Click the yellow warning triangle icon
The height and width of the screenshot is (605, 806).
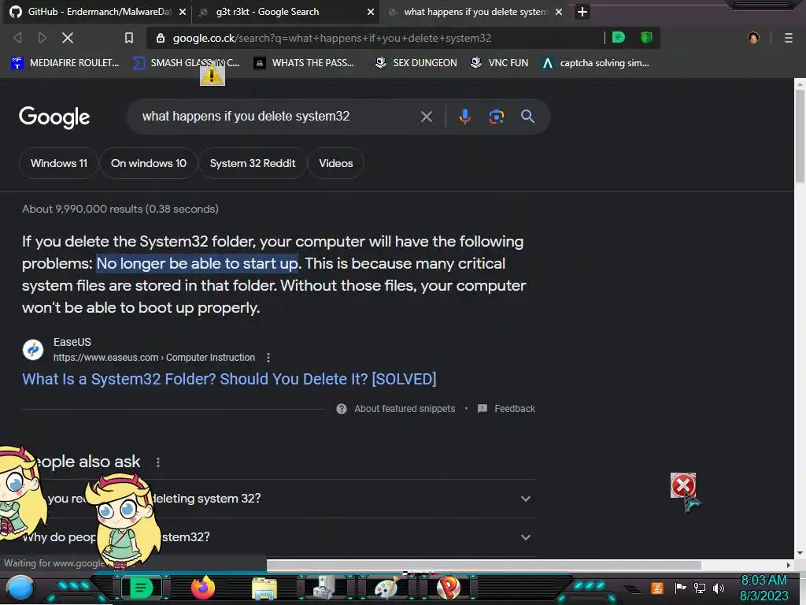pyautogui.click(x=212, y=75)
